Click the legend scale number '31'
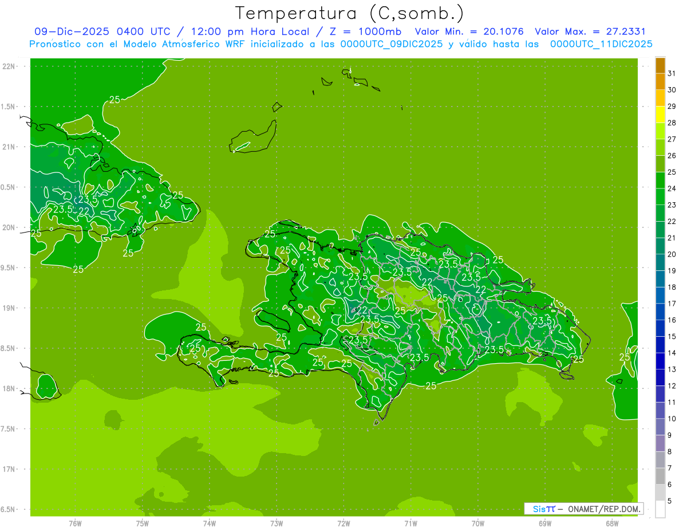This screenshot has width=687, height=531. point(672,73)
